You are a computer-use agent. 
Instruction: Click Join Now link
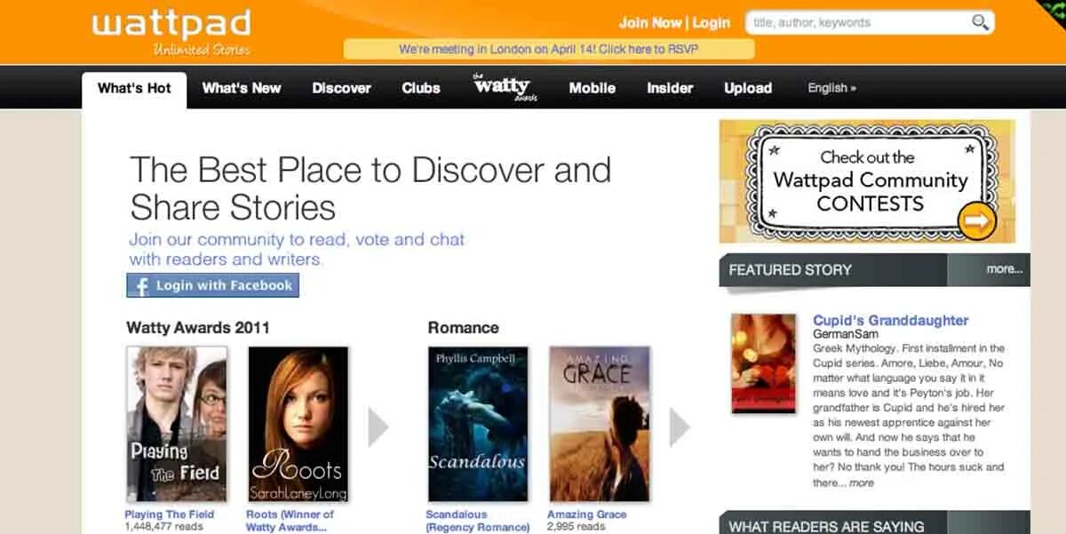pos(650,23)
